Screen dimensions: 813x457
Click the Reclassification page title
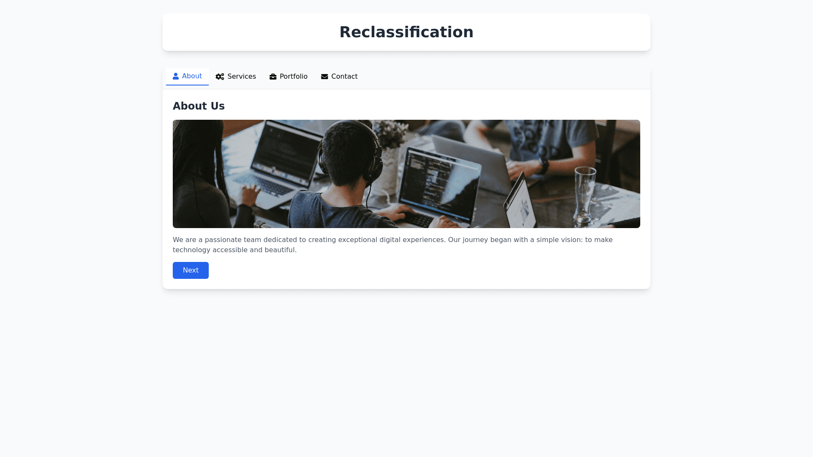[x=406, y=32]
